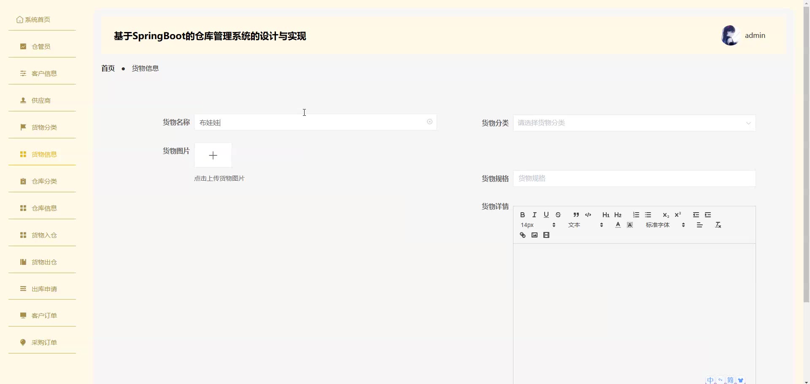Click the vertical page scrollbar thumb
This screenshot has height=384, width=810.
(x=806, y=155)
